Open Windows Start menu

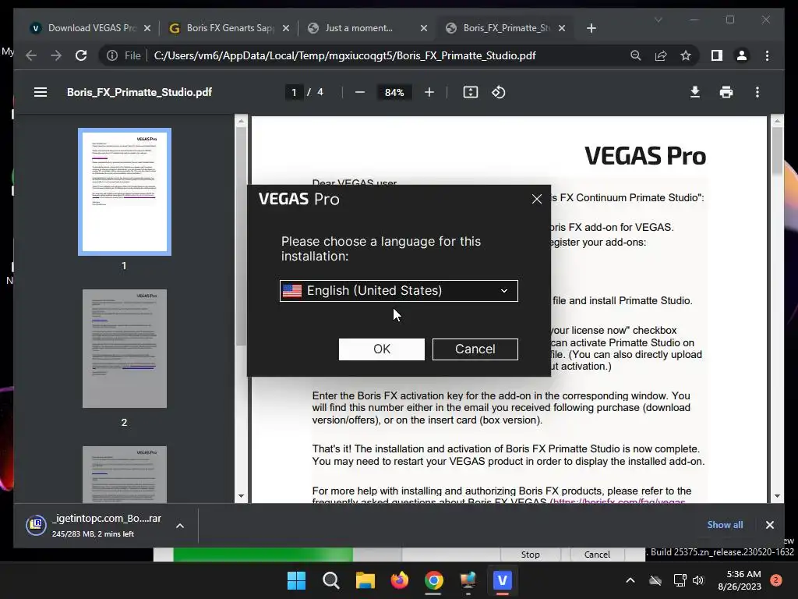coord(297,580)
